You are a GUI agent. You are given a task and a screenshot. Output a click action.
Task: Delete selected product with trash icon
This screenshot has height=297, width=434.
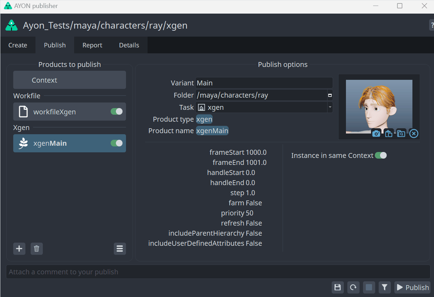37,249
